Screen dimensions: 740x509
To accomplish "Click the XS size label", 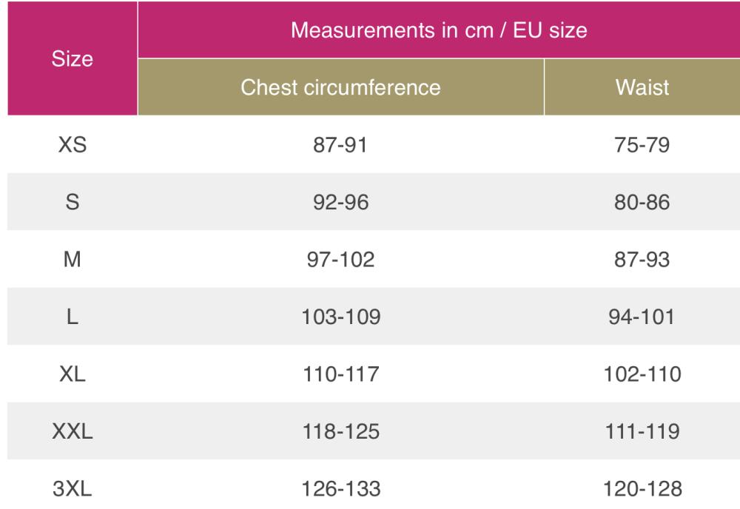I will tap(73, 145).
